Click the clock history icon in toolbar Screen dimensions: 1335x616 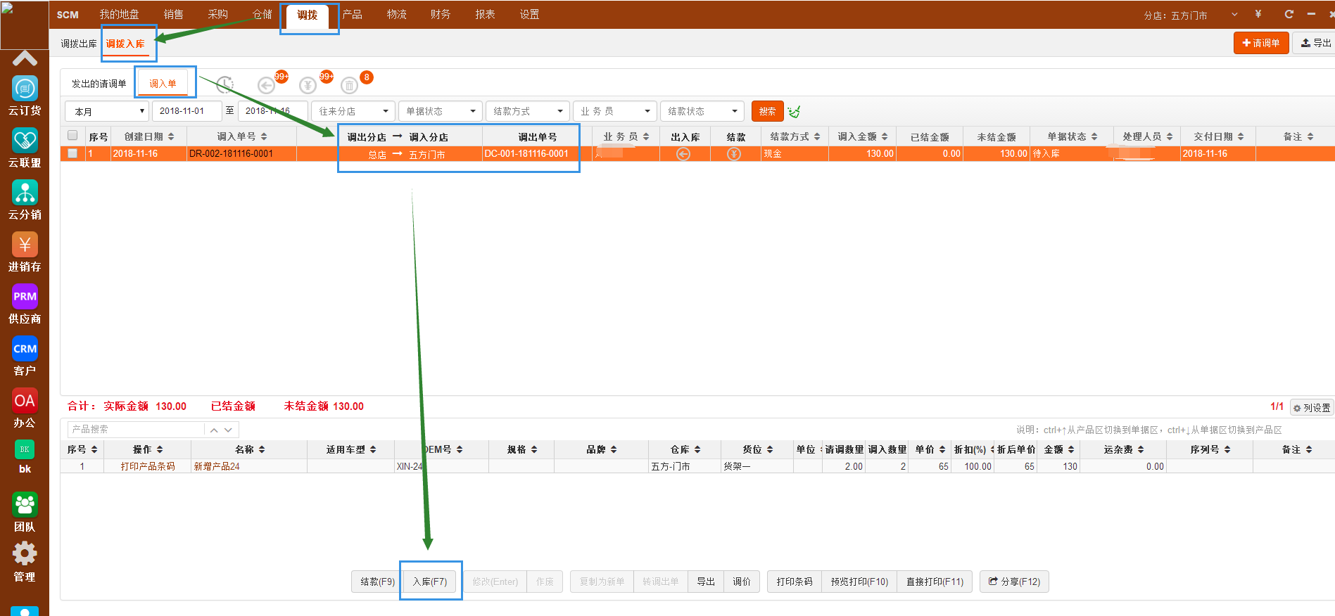pyautogui.click(x=224, y=85)
